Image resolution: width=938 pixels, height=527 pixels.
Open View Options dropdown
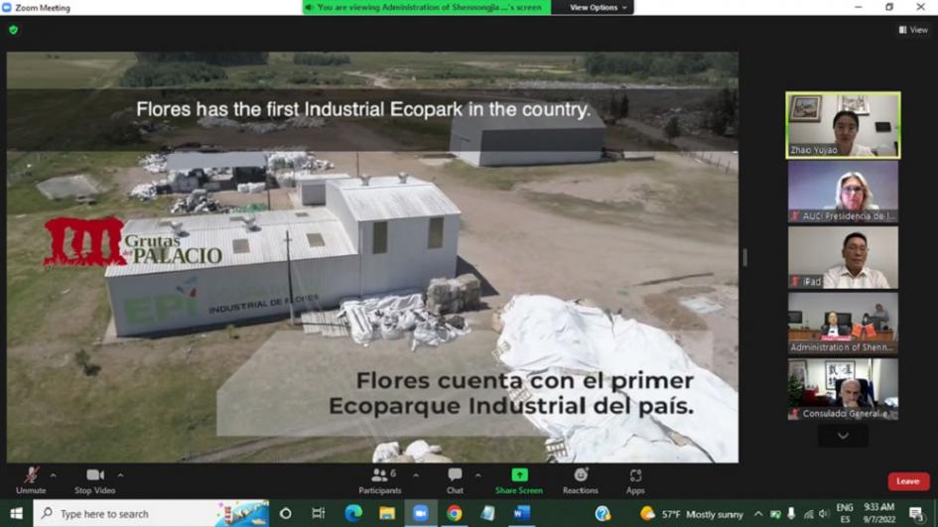(x=597, y=7)
